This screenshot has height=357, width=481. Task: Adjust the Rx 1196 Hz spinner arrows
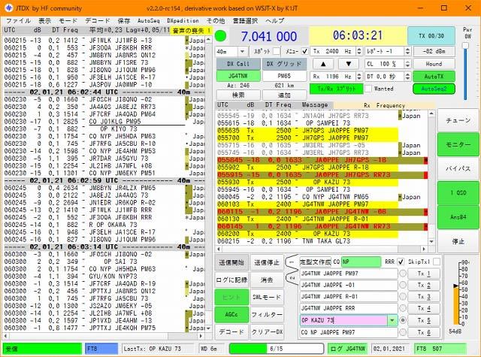(x=359, y=77)
